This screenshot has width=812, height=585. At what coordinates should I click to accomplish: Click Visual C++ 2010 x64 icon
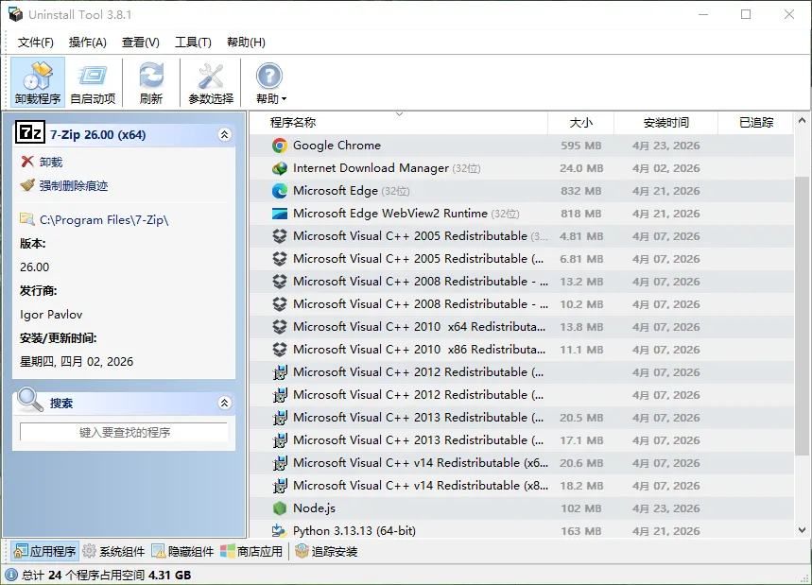pyautogui.click(x=280, y=327)
